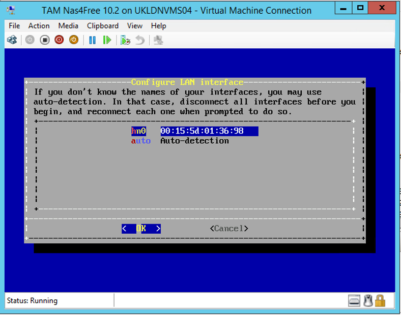The width and height of the screenshot is (401, 315).
Task: Confirm with the OK button
Action: (141, 229)
